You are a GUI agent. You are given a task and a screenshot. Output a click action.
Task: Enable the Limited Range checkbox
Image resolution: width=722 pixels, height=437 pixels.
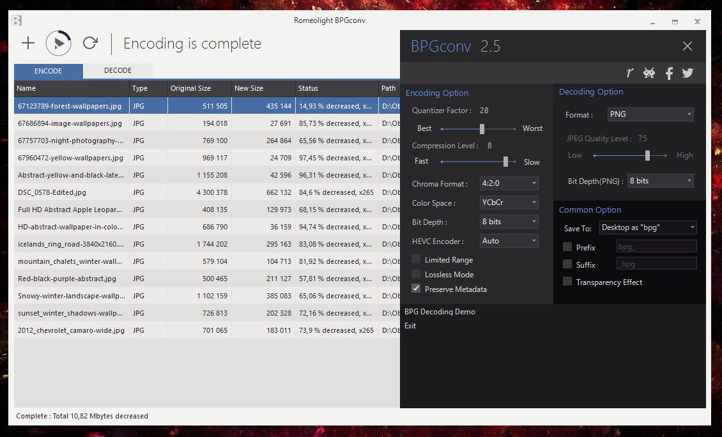(416, 259)
